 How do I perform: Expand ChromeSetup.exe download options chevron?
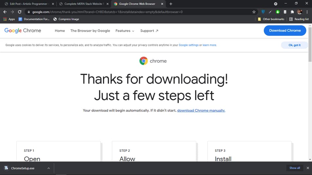[x=49, y=168]
